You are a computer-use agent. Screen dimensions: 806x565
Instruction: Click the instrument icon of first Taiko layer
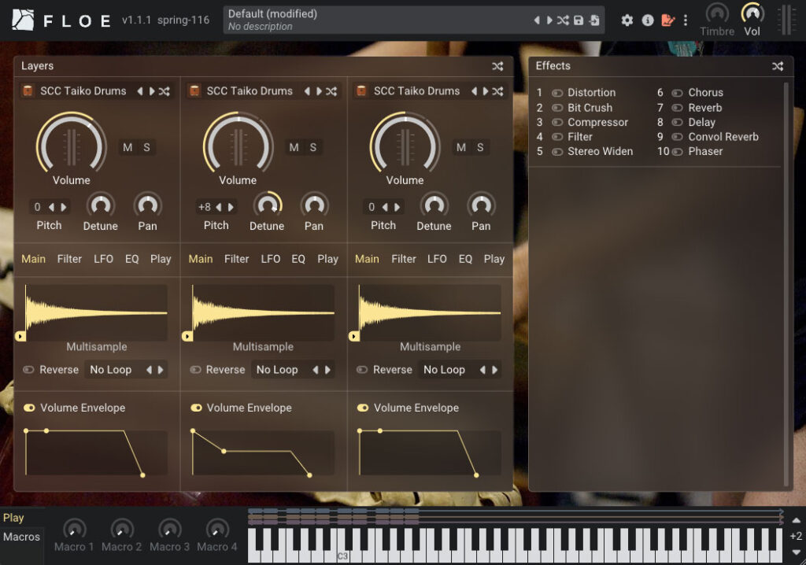point(28,91)
